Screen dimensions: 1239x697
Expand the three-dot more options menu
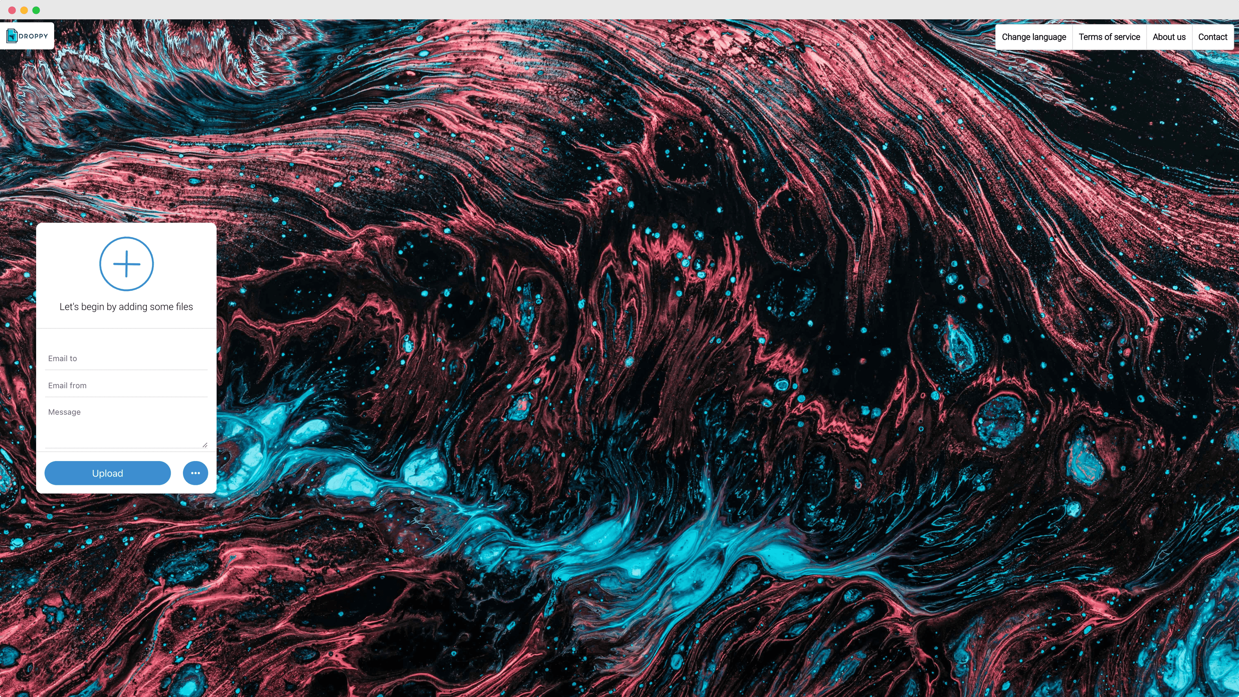[x=195, y=472]
